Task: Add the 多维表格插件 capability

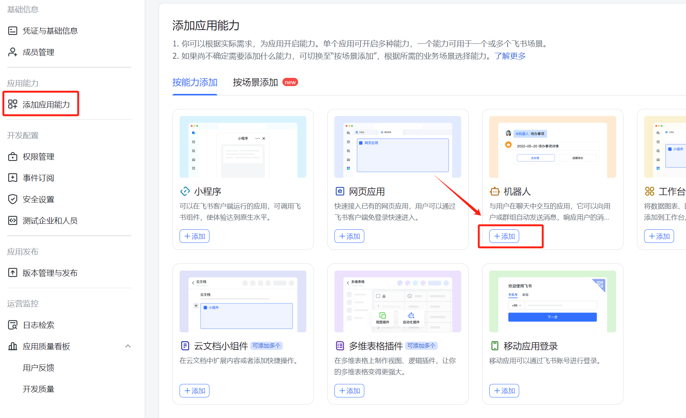Action: pyautogui.click(x=349, y=391)
